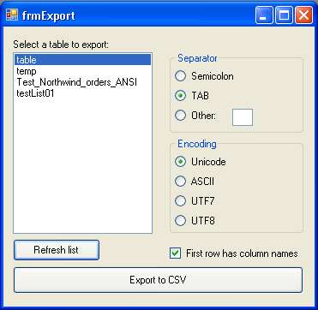This screenshot has width=318, height=310.
Task: Select the Other separator radio button
Action: pyautogui.click(x=180, y=116)
